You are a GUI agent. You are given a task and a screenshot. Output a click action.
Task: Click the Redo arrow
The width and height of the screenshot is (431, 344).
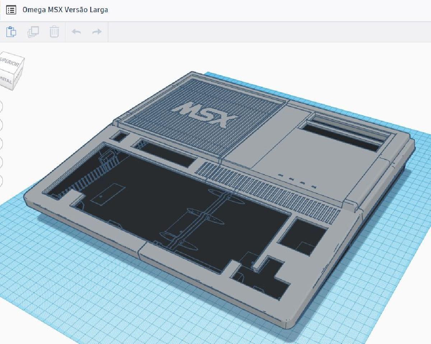pos(97,32)
